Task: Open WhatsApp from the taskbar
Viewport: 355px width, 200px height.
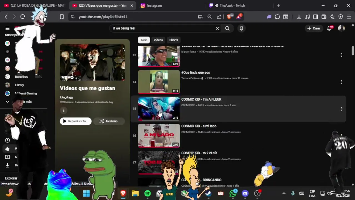Action: point(233,193)
